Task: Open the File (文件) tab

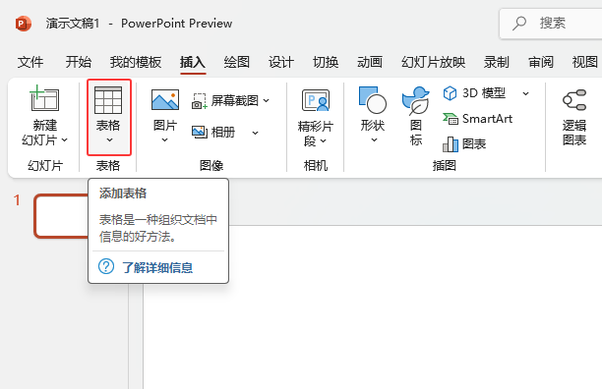Action: pos(30,62)
